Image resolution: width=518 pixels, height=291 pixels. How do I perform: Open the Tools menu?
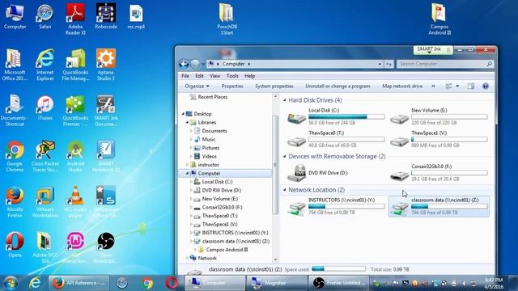point(232,76)
